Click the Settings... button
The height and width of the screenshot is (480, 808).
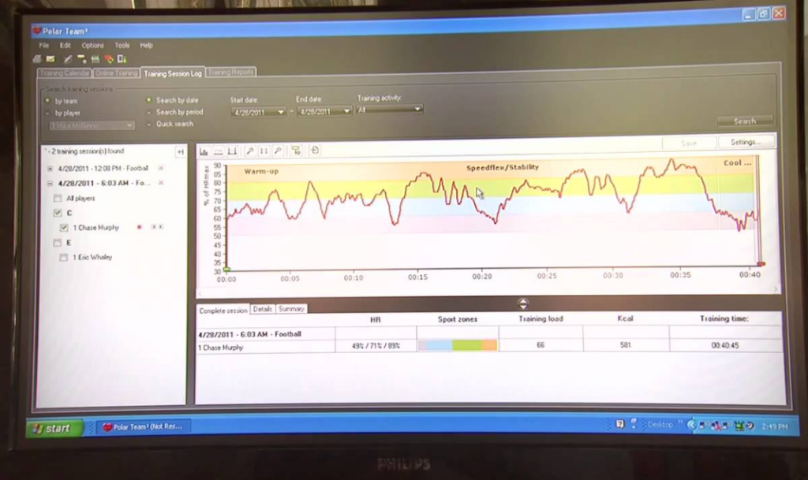click(746, 142)
